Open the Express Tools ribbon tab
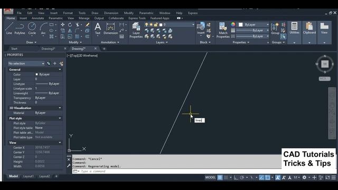338x190 pixels. (137, 18)
